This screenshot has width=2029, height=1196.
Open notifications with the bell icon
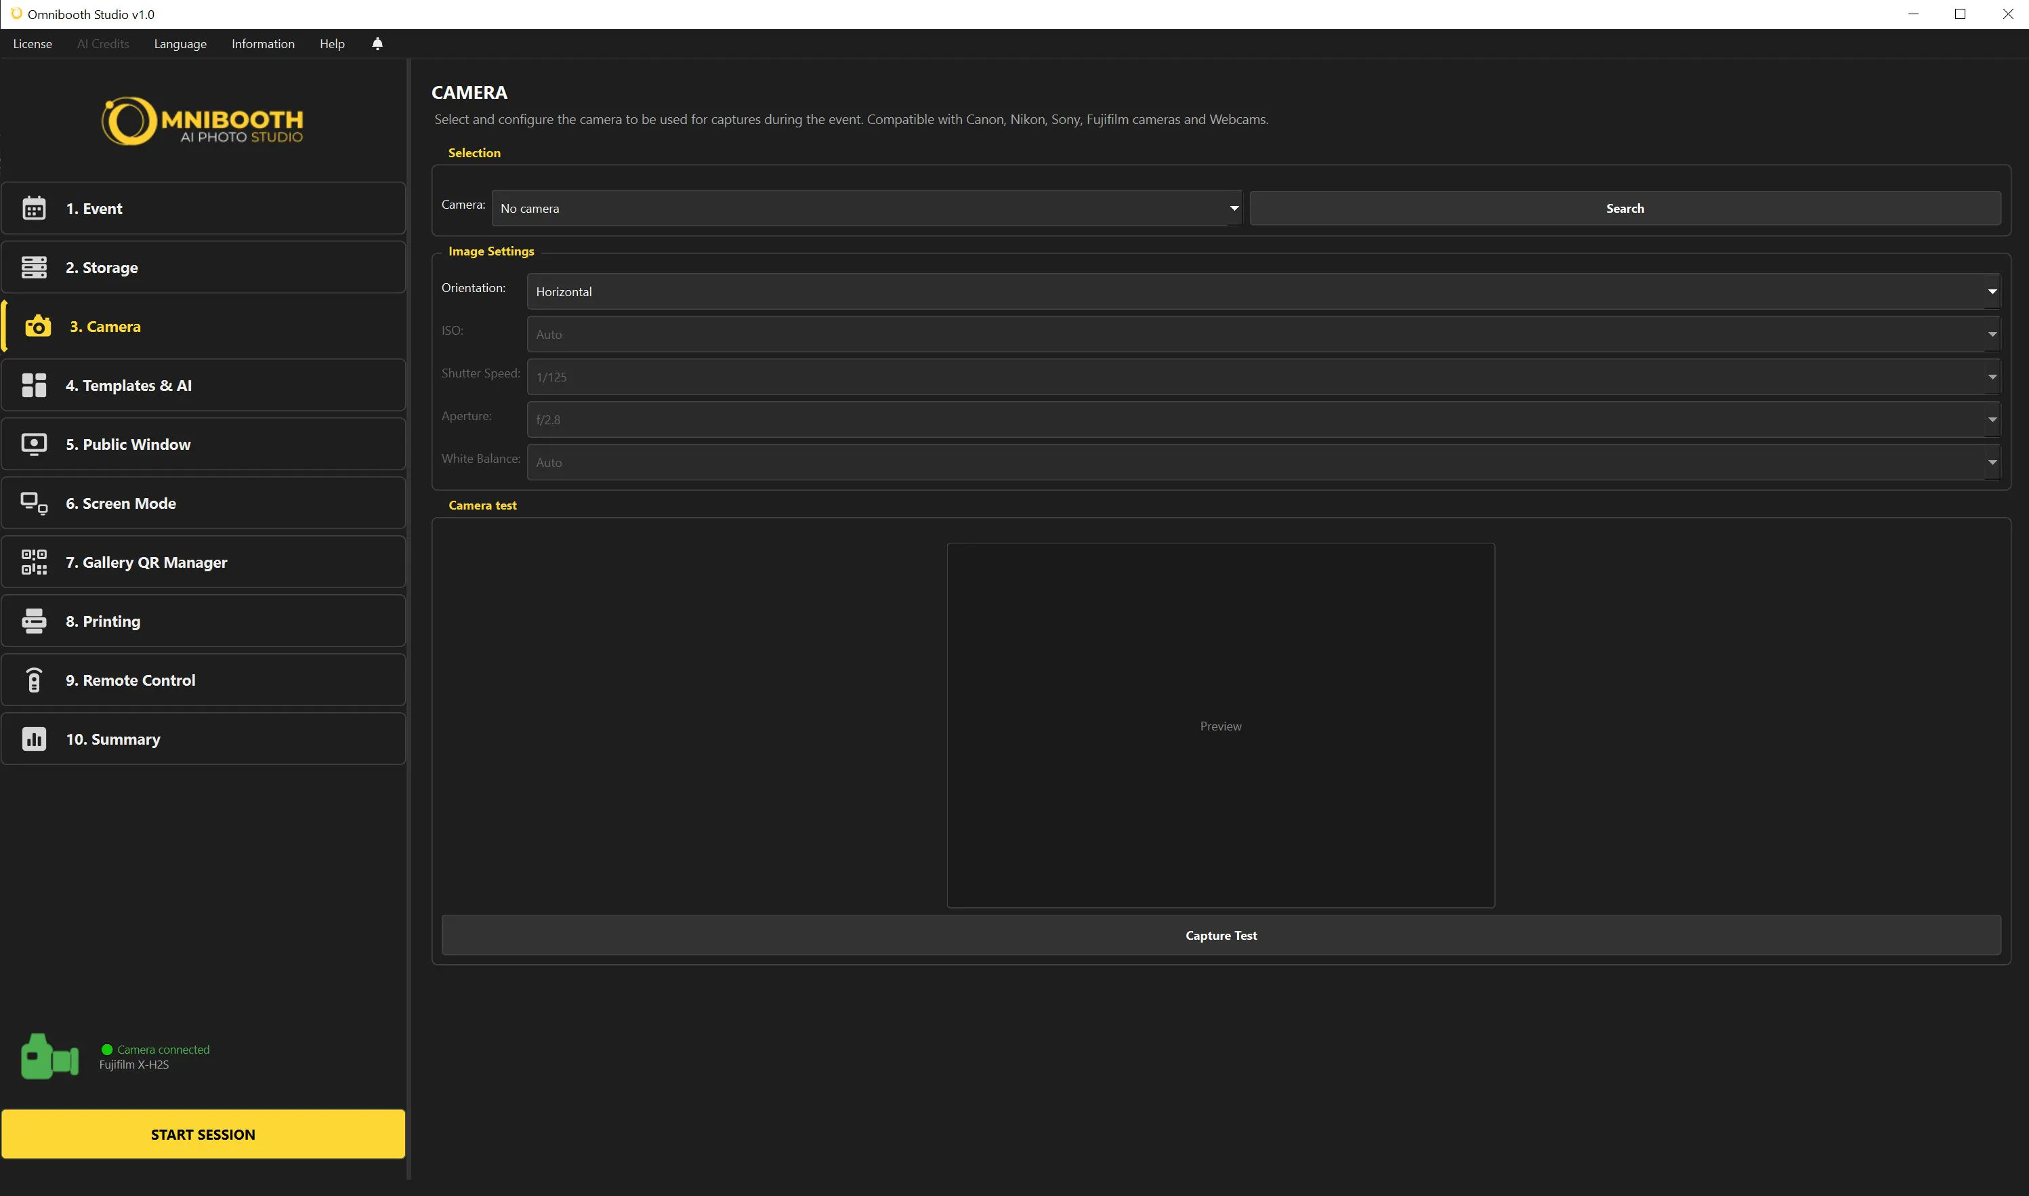377,43
